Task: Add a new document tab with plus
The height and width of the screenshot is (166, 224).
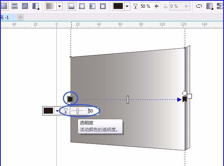Action: tap(20, 17)
